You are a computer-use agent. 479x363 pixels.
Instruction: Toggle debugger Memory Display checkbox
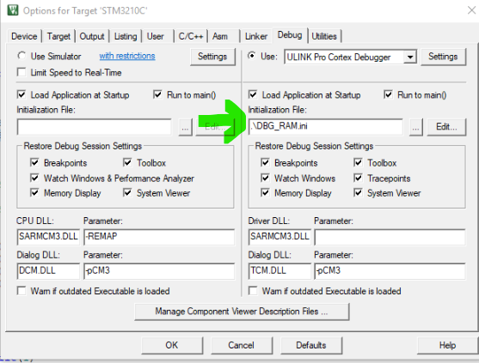265,192
